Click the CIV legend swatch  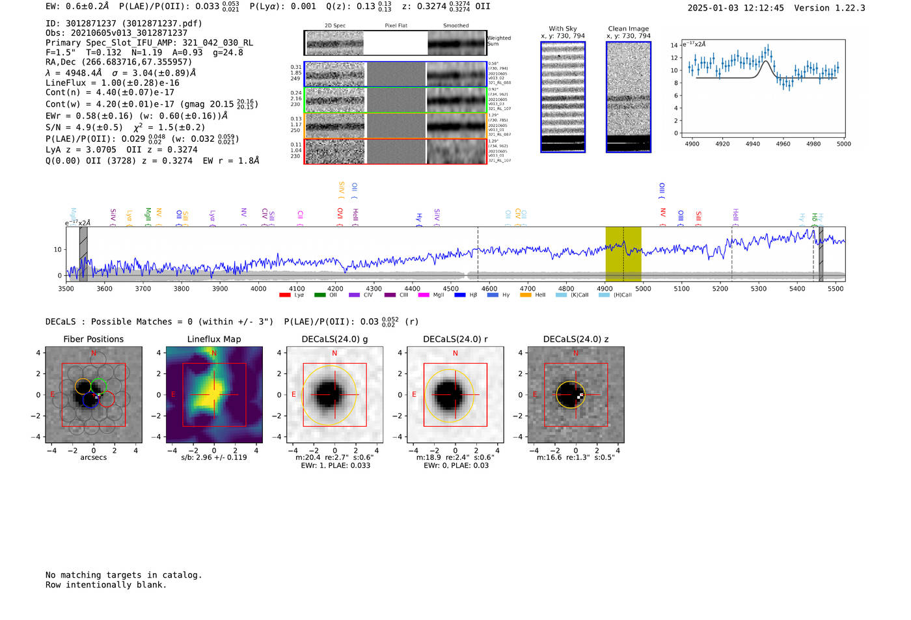354,295
